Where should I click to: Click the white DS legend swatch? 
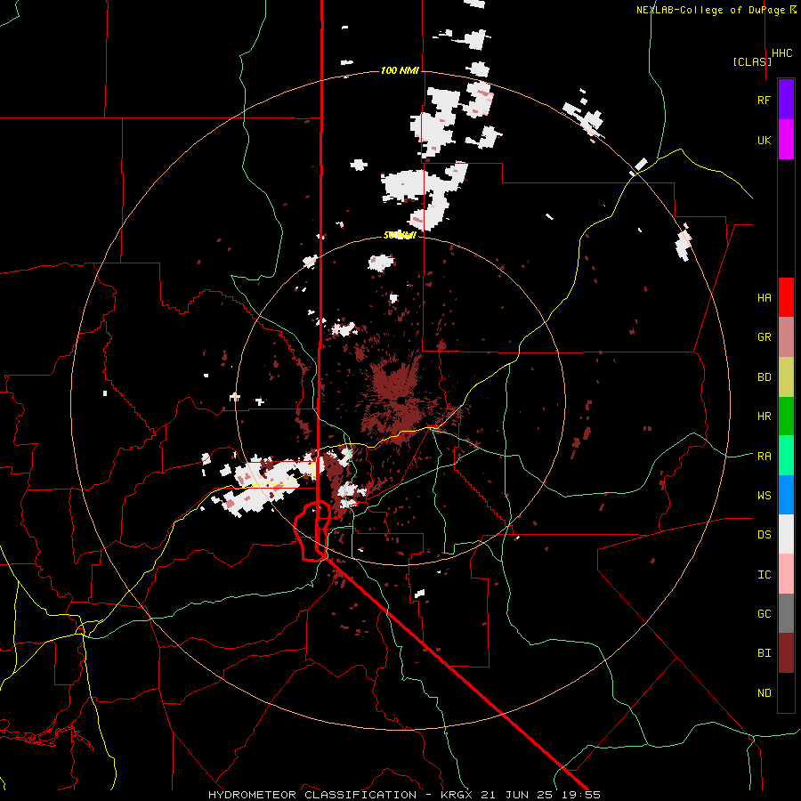pyautogui.click(x=786, y=534)
